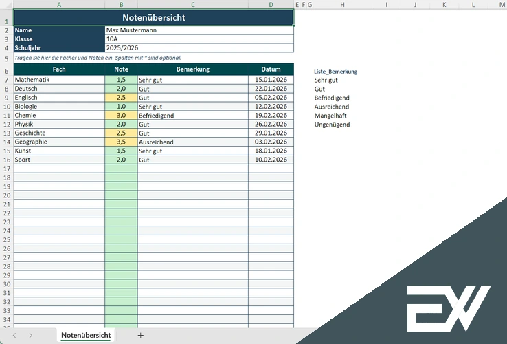Image resolution: width=507 pixels, height=344 pixels.
Task: Select date cell 22.01.2026
Action: [x=271, y=89]
